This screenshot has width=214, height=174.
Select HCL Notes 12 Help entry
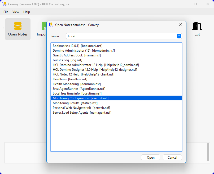point(116,74)
